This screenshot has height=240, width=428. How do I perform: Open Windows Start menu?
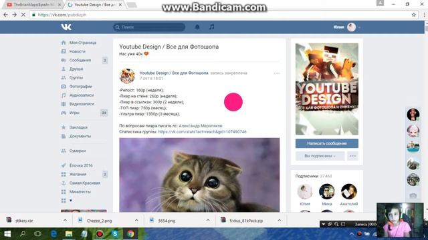[x=7, y=234]
